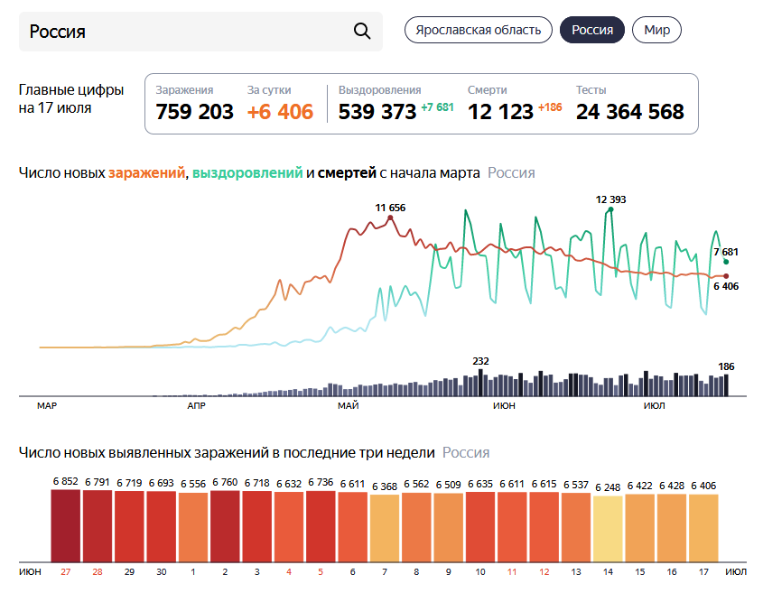Click the July 15 bar showing 6 422
The image size is (763, 593).
pyautogui.click(x=640, y=528)
